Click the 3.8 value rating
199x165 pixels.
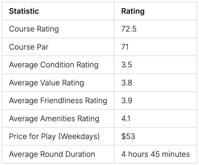(x=127, y=83)
